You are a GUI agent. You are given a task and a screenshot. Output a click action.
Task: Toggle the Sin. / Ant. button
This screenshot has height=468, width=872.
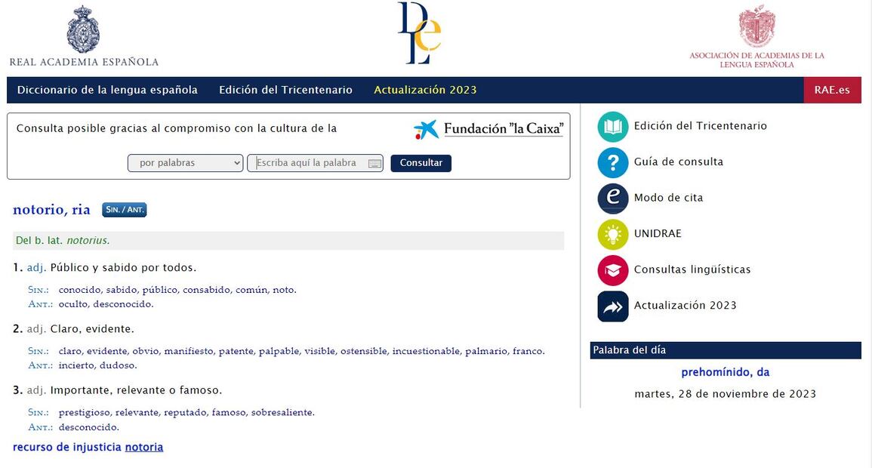pyautogui.click(x=125, y=210)
